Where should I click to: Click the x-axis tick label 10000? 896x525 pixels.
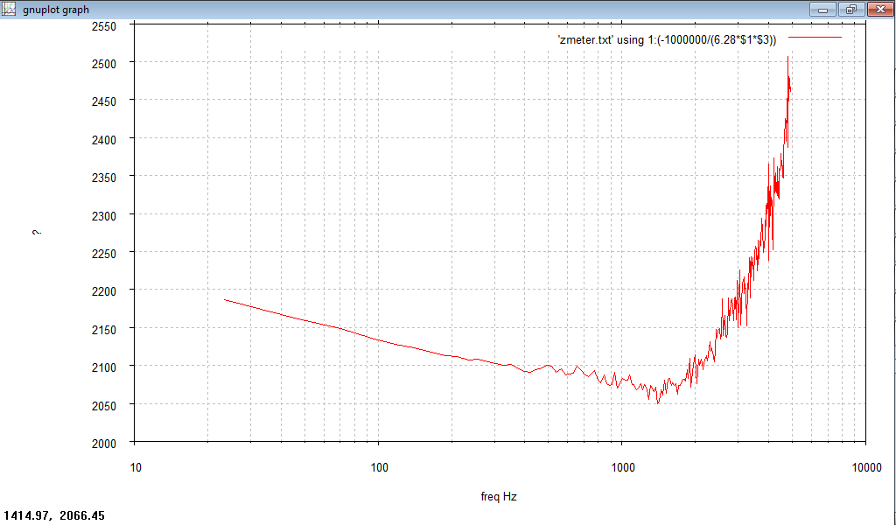click(x=866, y=467)
